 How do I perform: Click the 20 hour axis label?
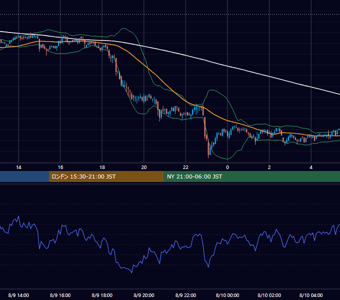(144, 167)
